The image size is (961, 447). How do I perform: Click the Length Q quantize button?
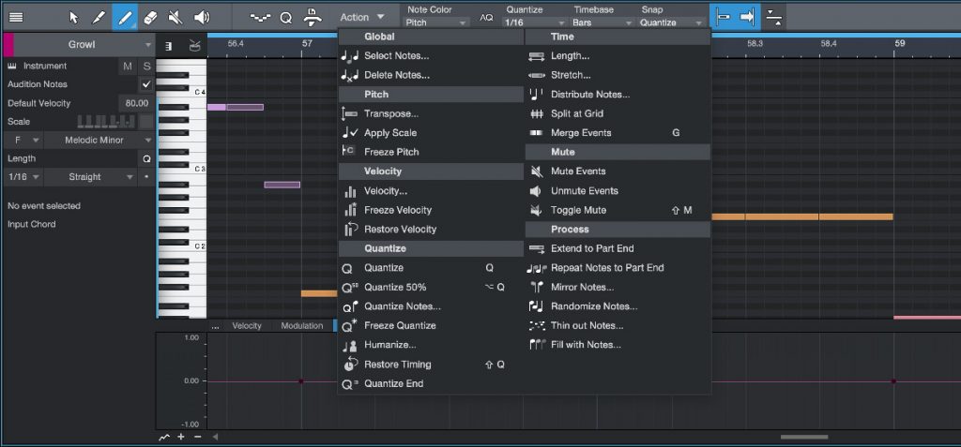click(x=146, y=158)
